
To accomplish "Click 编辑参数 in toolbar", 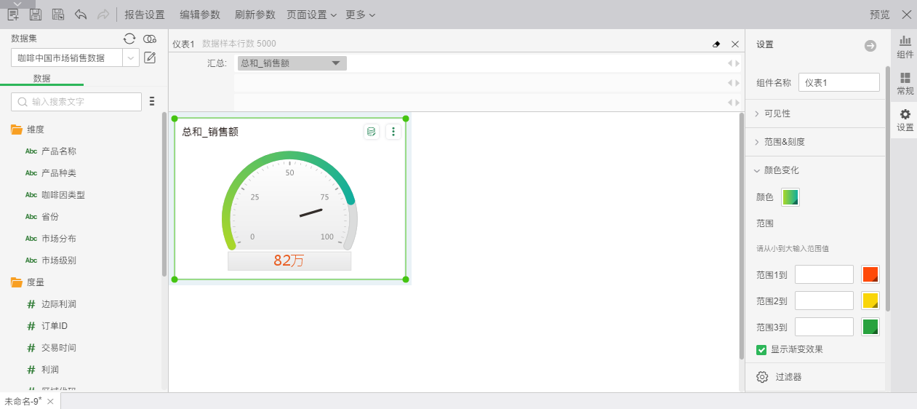I will tap(200, 15).
